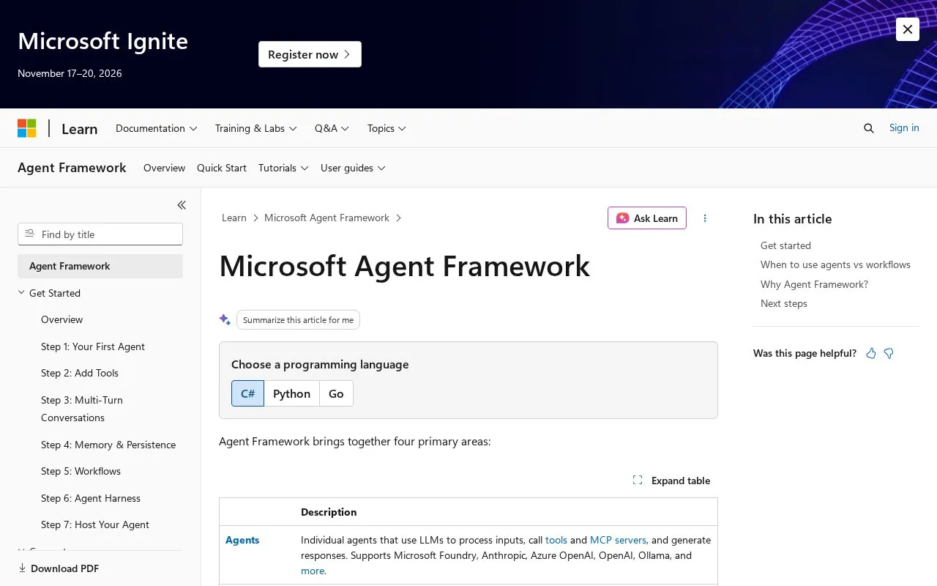This screenshot has width=937, height=586.
Task: Click the thumbs up feedback icon
Action: pyautogui.click(x=871, y=354)
